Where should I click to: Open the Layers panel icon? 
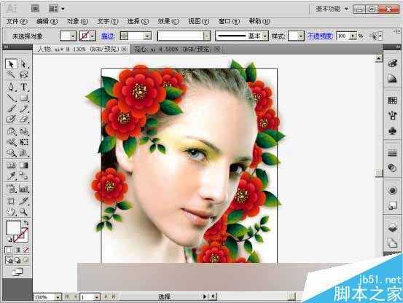click(392, 228)
